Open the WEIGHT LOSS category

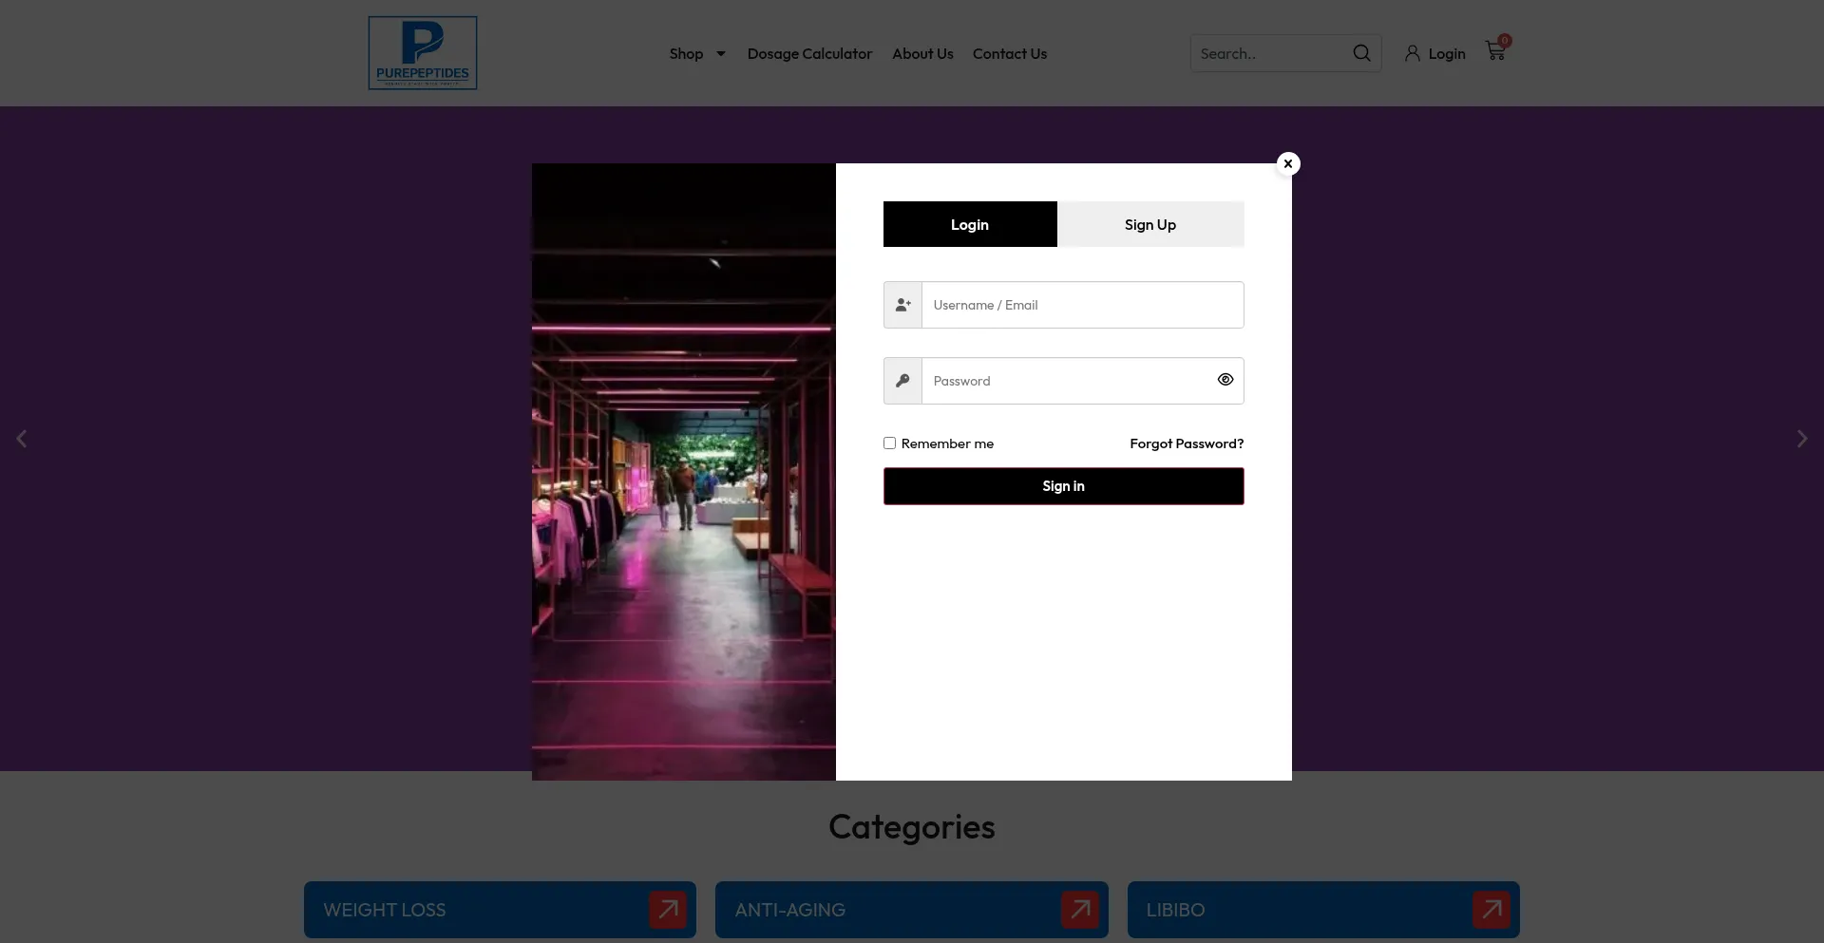click(x=500, y=910)
